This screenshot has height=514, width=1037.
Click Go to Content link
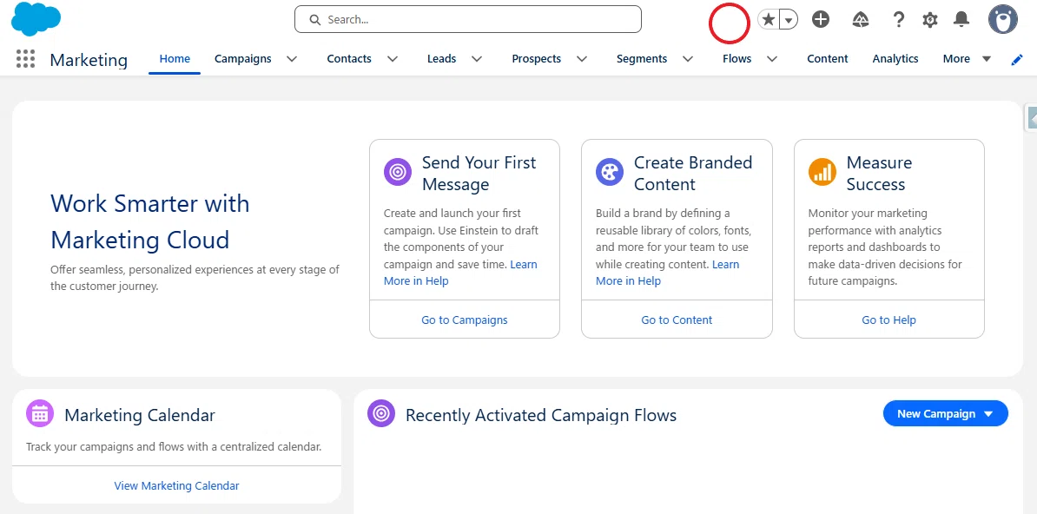677,320
